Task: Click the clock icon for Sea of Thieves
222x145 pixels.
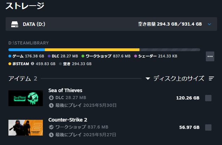Action: click(x=51, y=105)
